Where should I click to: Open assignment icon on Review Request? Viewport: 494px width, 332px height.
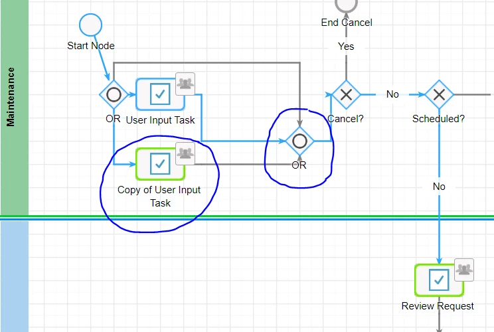point(464,270)
